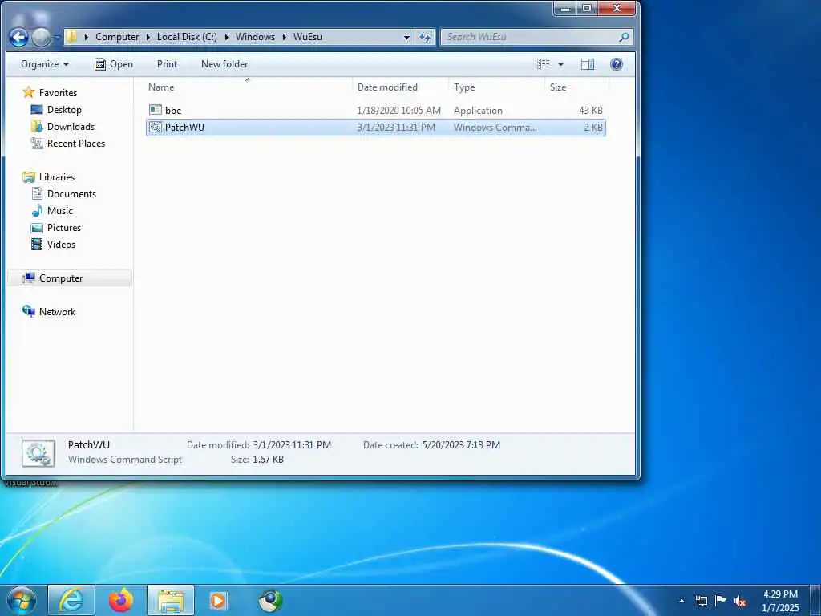Switch to Windows Explorer taskbar button
This screenshot has height=616, width=821.
click(x=171, y=600)
